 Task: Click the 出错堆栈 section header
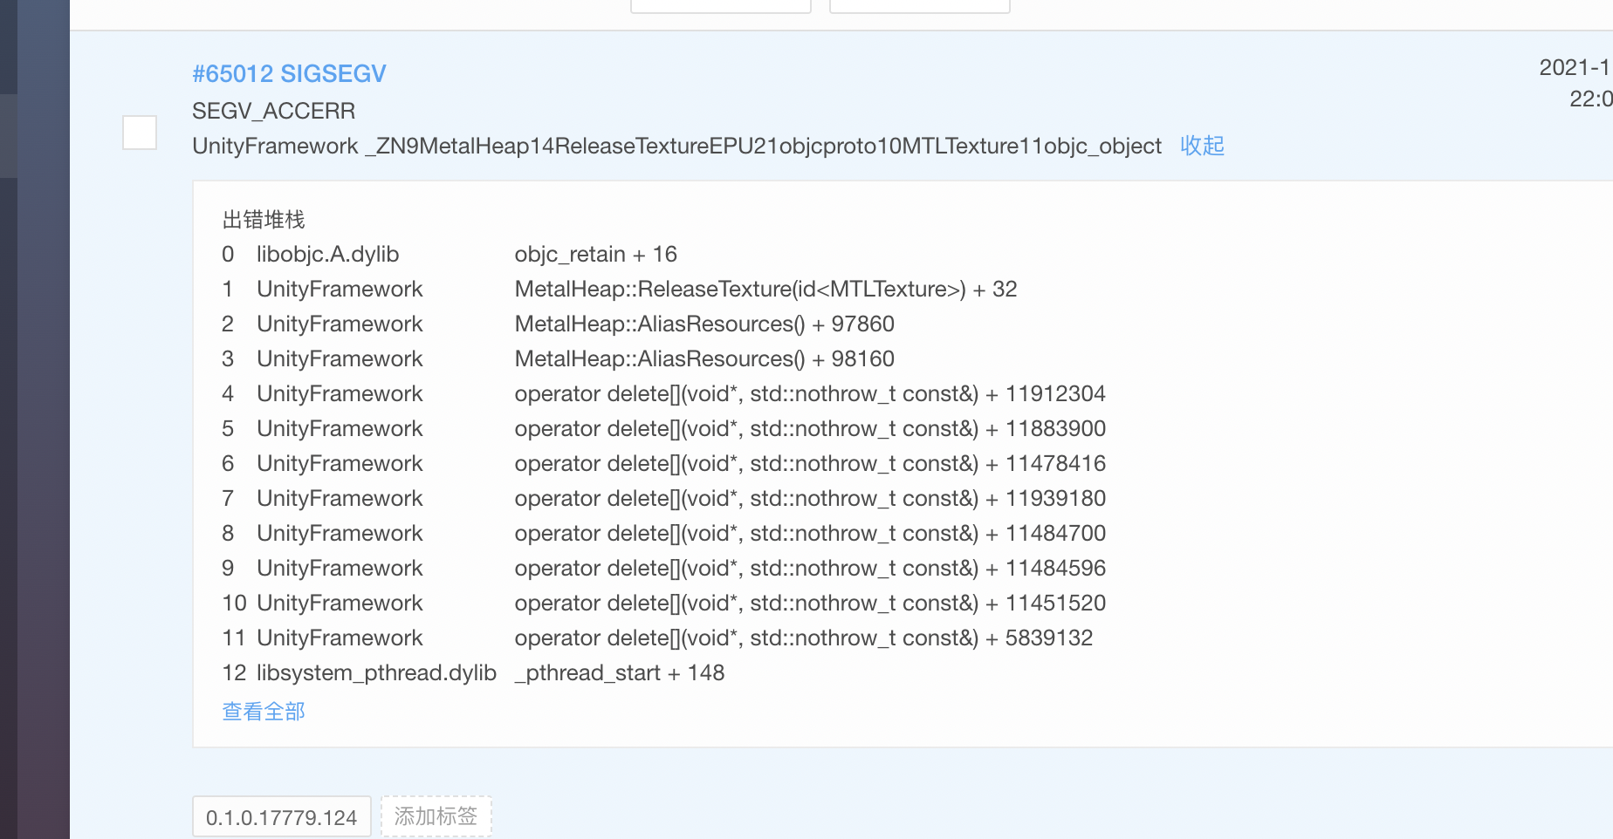[x=263, y=220]
